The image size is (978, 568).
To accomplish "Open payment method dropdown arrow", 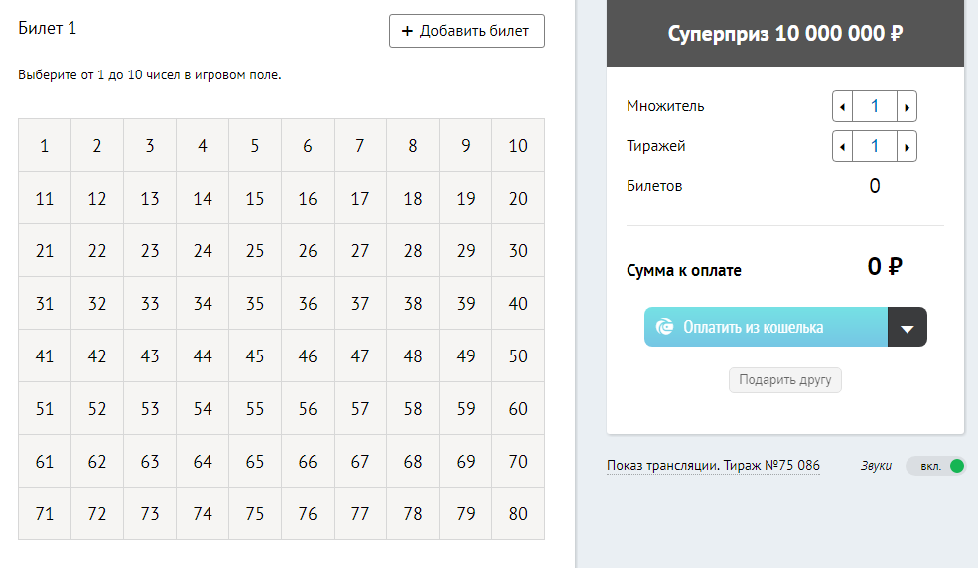I will (x=908, y=327).
